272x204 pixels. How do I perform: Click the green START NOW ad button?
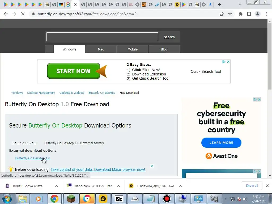pos(74,71)
